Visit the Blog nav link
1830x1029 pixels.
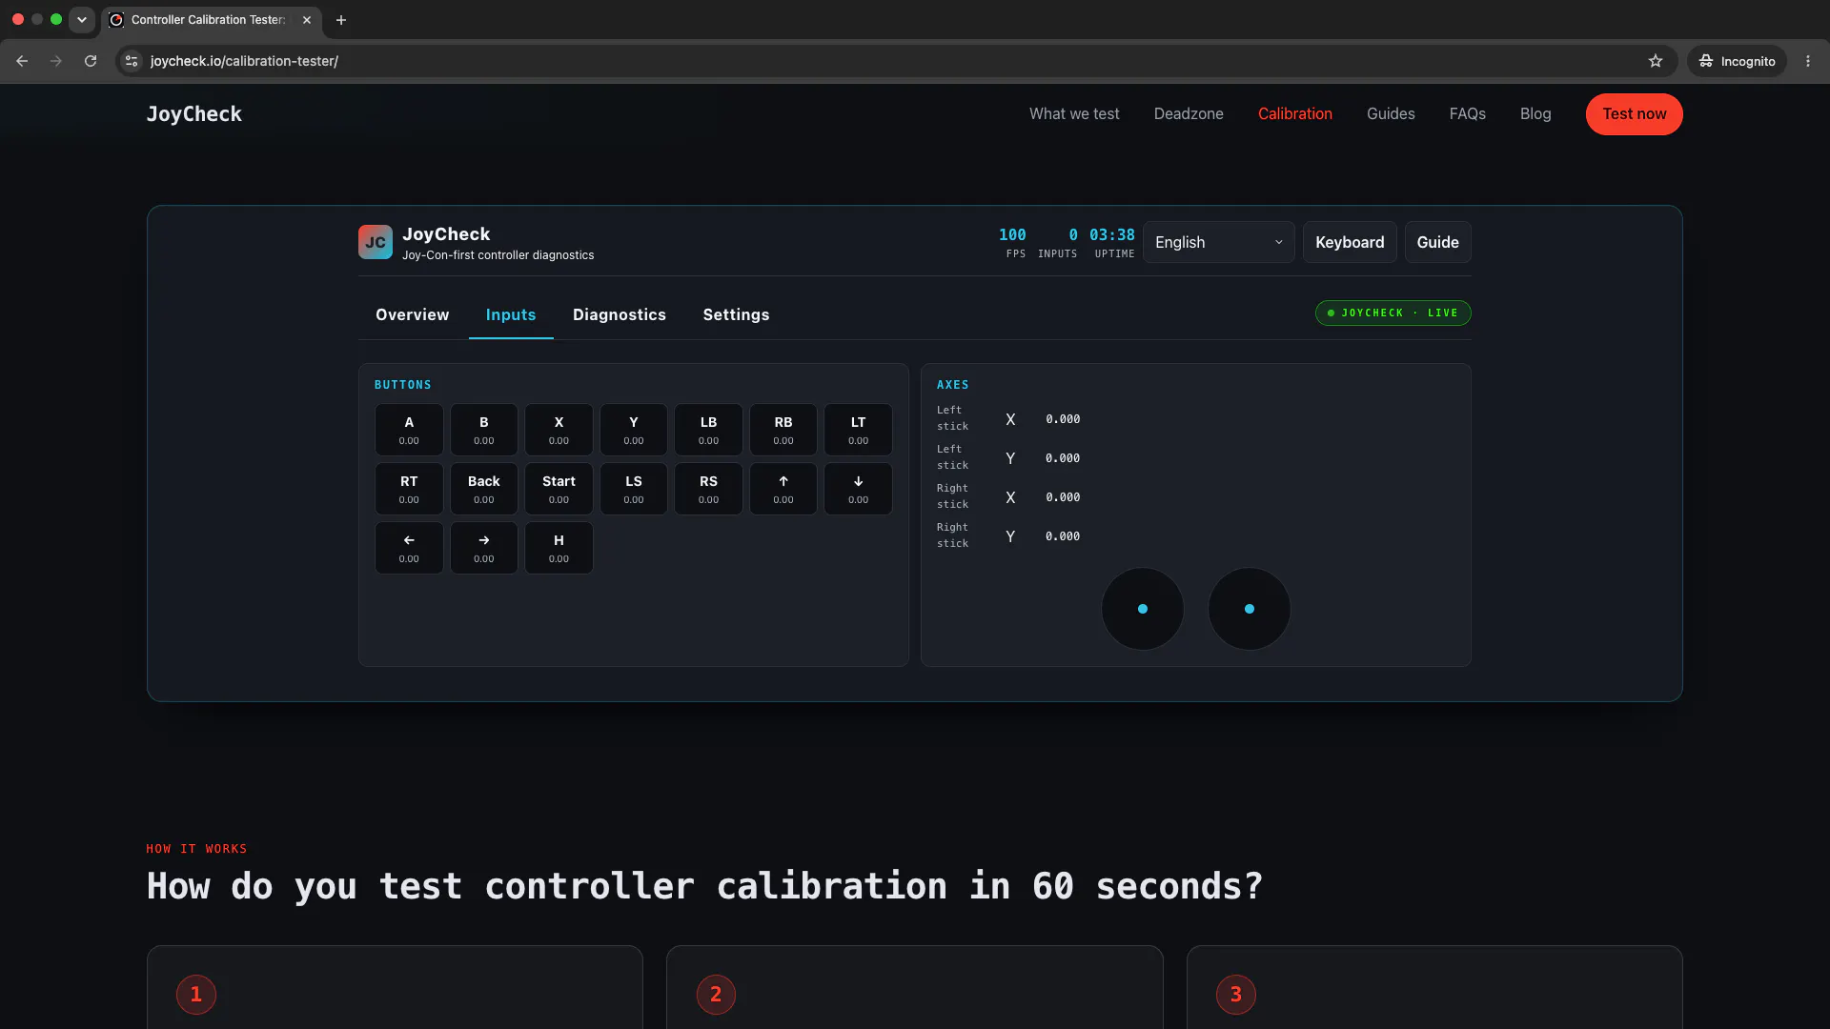[1535, 113]
